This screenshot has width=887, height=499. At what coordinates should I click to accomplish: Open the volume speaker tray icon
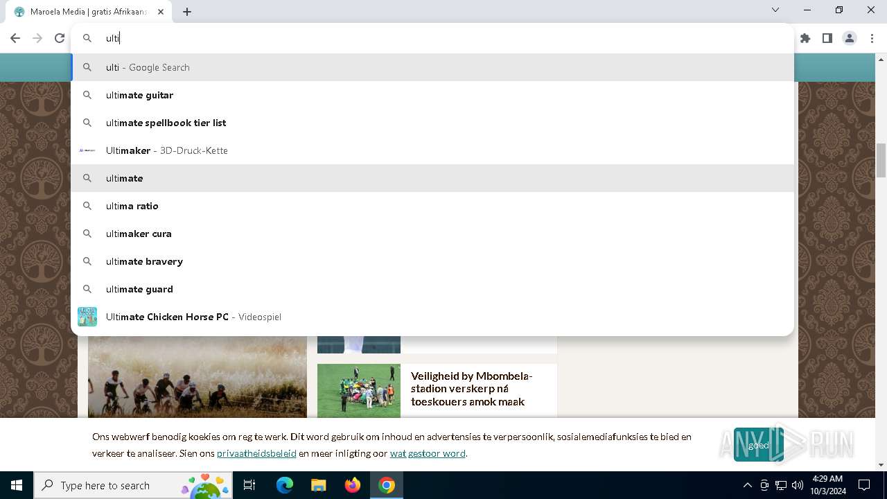(x=798, y=485)
